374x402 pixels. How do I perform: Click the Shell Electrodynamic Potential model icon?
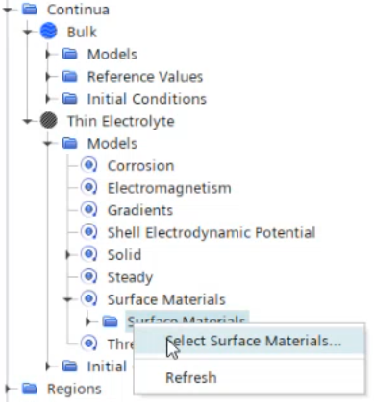pyautogui.click(x=88, y=232)
